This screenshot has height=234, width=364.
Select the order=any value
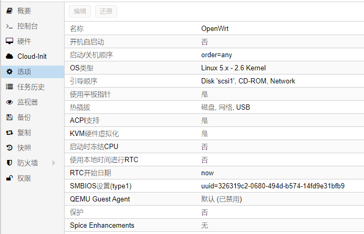point(216,55)
